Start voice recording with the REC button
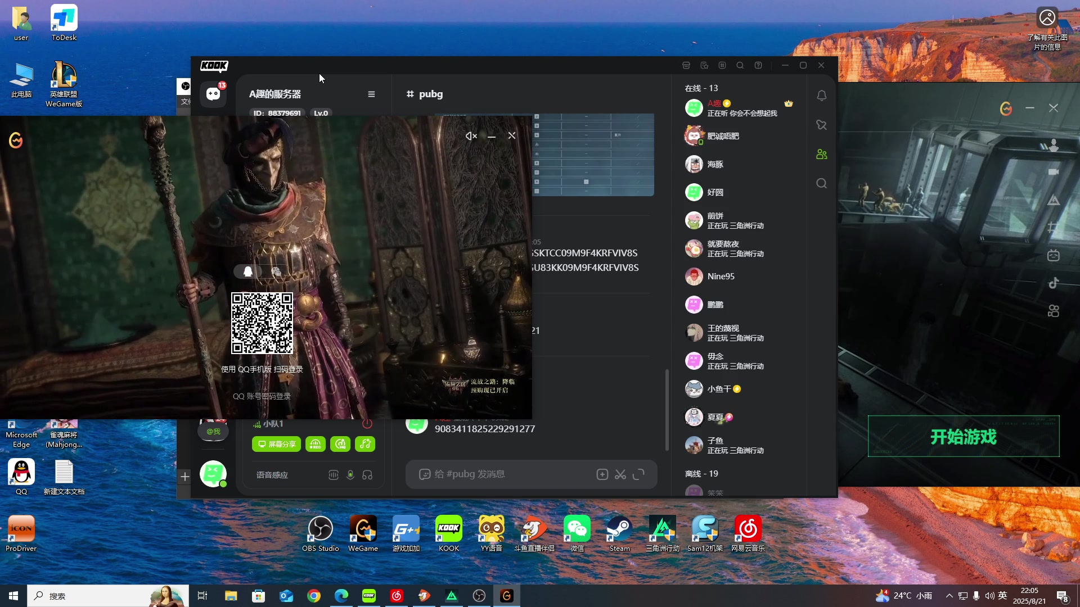 pyautogui.click(x=316, y=444)
